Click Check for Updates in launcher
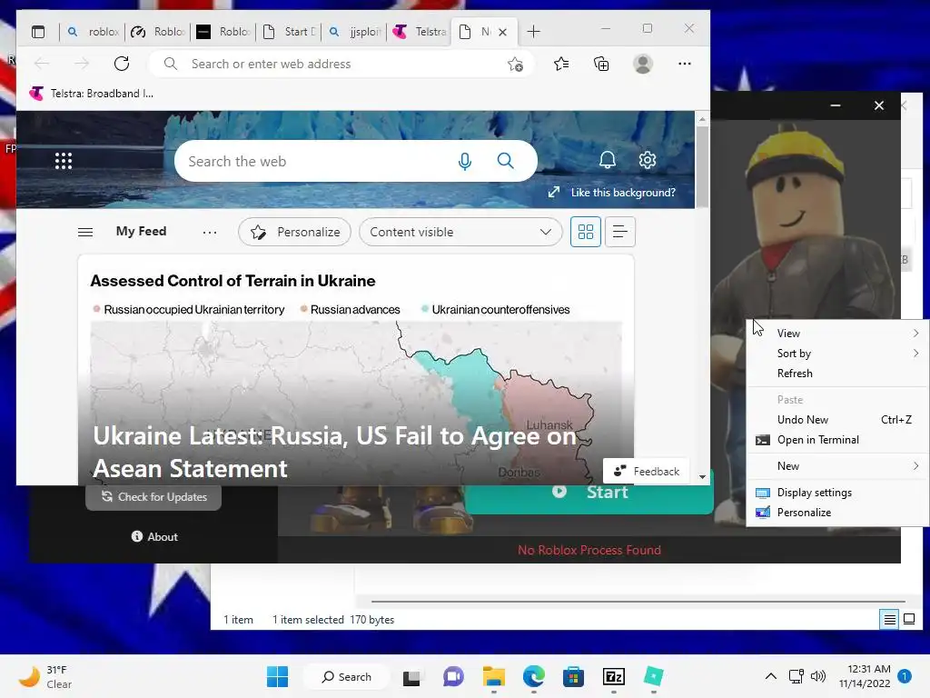930x698 pixels. point(153,497)
